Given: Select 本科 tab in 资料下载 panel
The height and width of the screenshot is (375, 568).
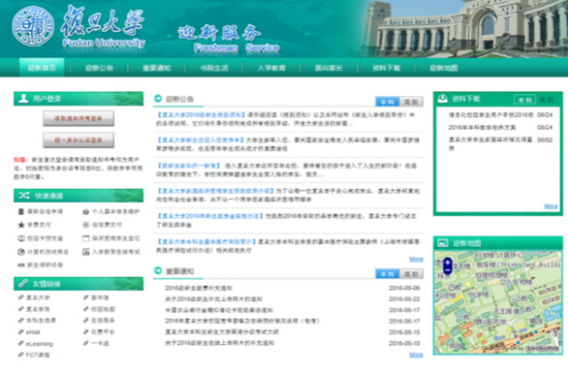Looking at the screenshot, I should (x=524, y=100).
